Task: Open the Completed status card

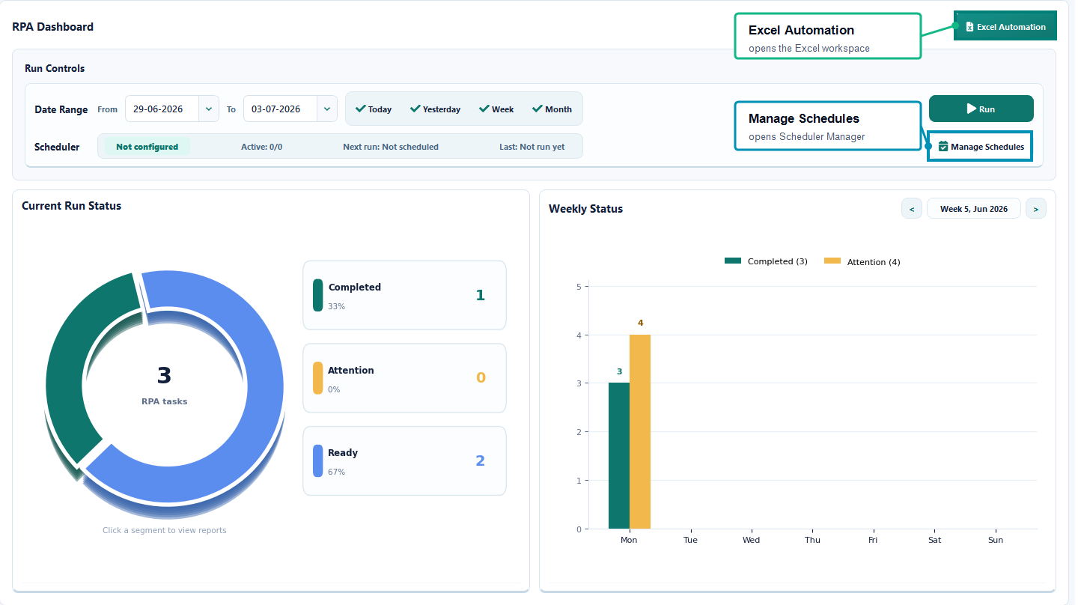Action: 404,295
